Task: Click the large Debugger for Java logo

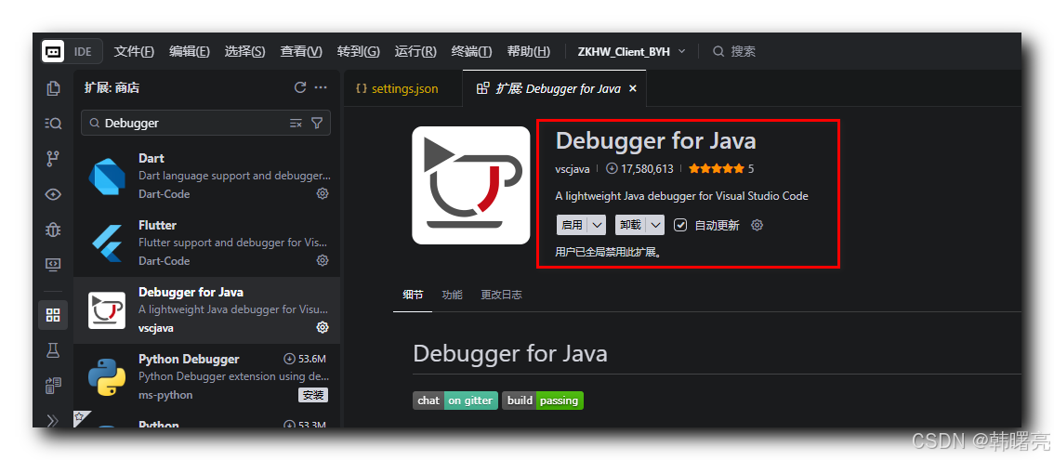Action: pyautogui.click(x=471, y=185)
